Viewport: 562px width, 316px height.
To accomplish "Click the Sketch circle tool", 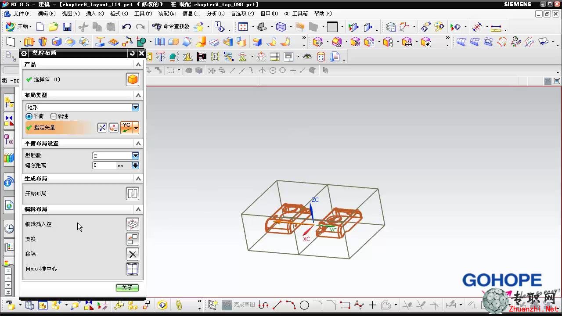I will pos(305,305).
